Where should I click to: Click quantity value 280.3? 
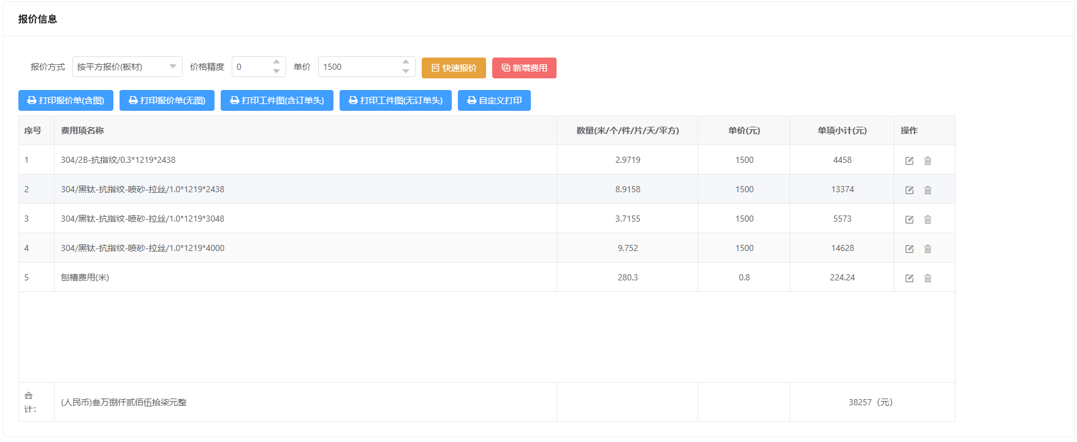pos(628,277)
